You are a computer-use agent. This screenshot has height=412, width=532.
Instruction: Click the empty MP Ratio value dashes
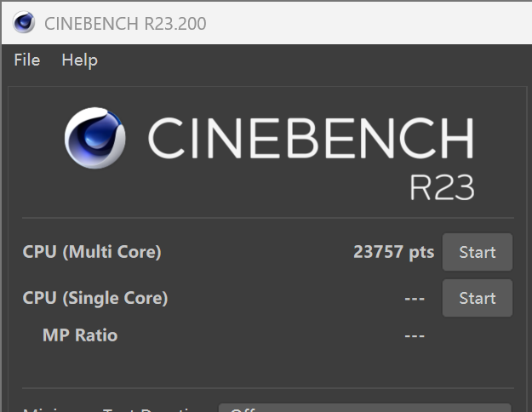pyautogui.click(x=414, y=336)
